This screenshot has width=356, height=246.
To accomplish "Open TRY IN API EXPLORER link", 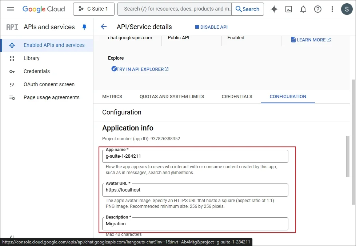I will (140, 69).
